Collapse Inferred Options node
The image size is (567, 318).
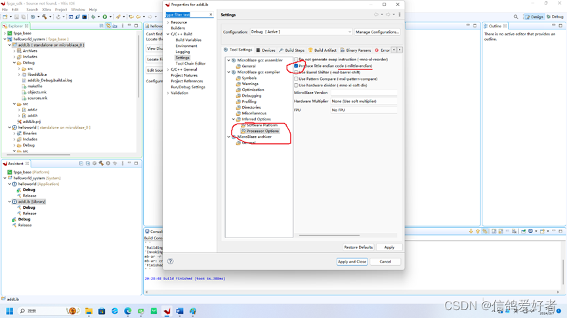pyautogui.click(x=234, y=119)
